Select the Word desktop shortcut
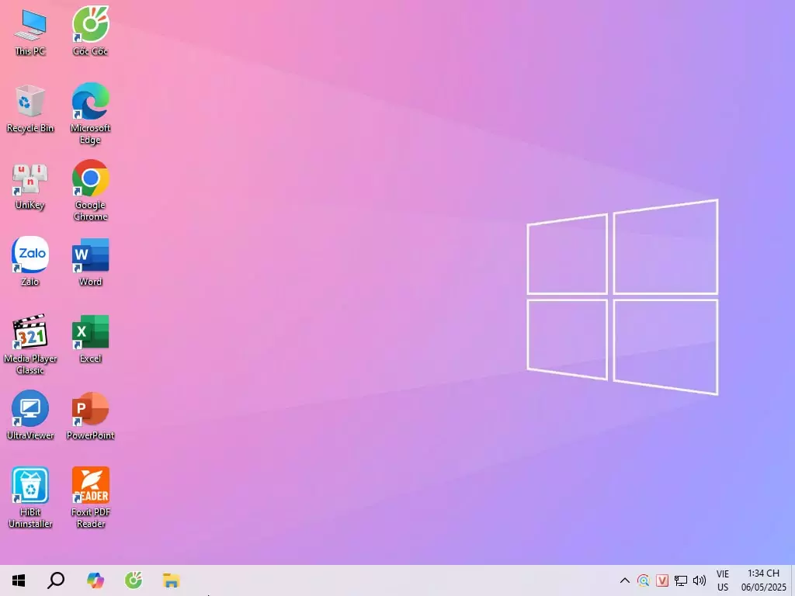Screen dimensions: 795x596 tap(90, 262)
